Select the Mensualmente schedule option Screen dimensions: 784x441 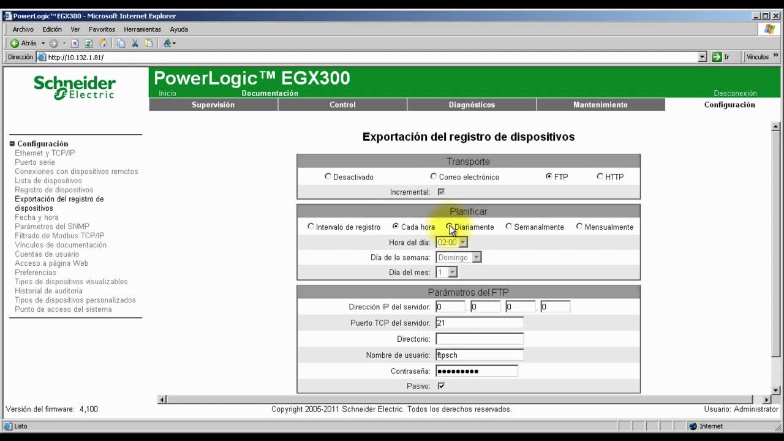point(579,227)
